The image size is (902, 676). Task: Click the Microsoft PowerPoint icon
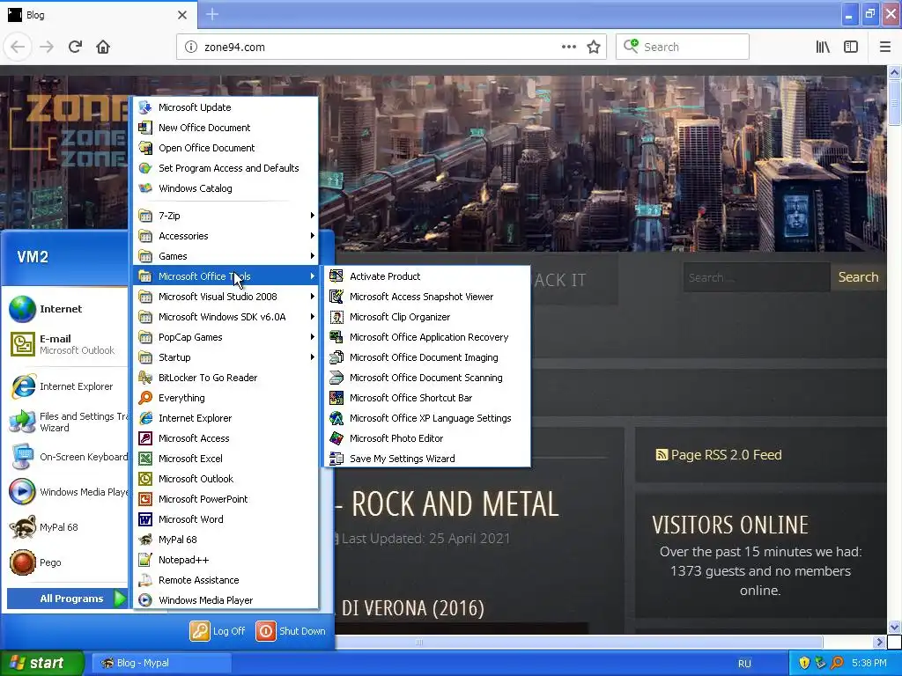pyautogui.click(x=145, y=499)
